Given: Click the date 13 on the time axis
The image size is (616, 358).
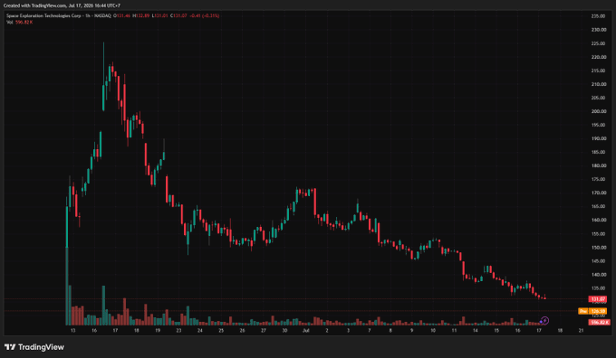Looking at the screenshot, I should (x=73, y=331).
